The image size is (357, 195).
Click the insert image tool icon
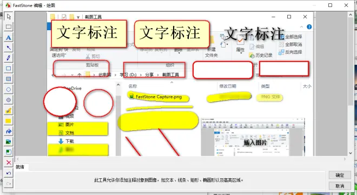(9, 142)
